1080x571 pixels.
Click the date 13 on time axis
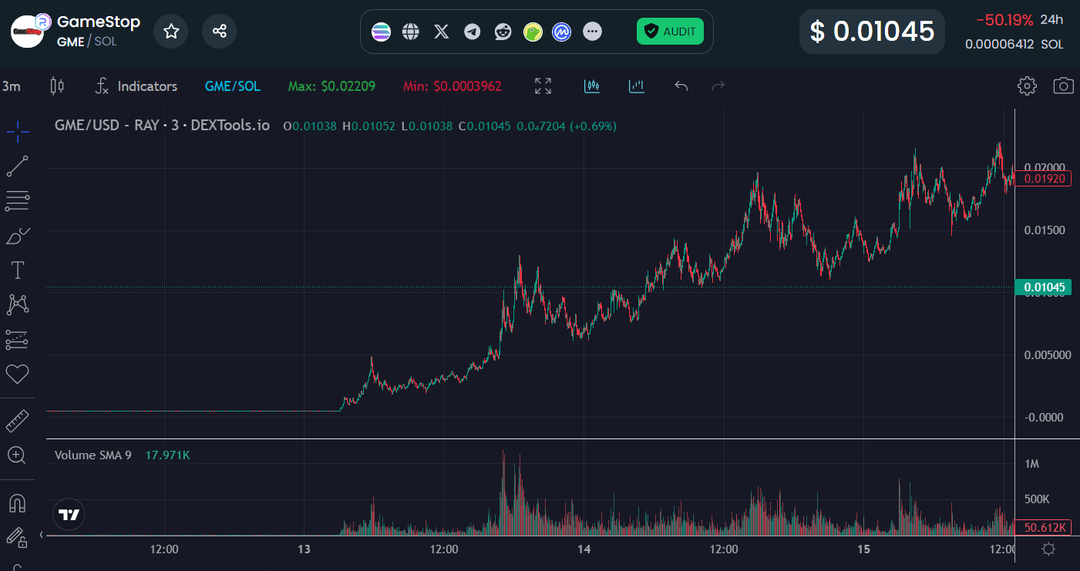point(304,549)
